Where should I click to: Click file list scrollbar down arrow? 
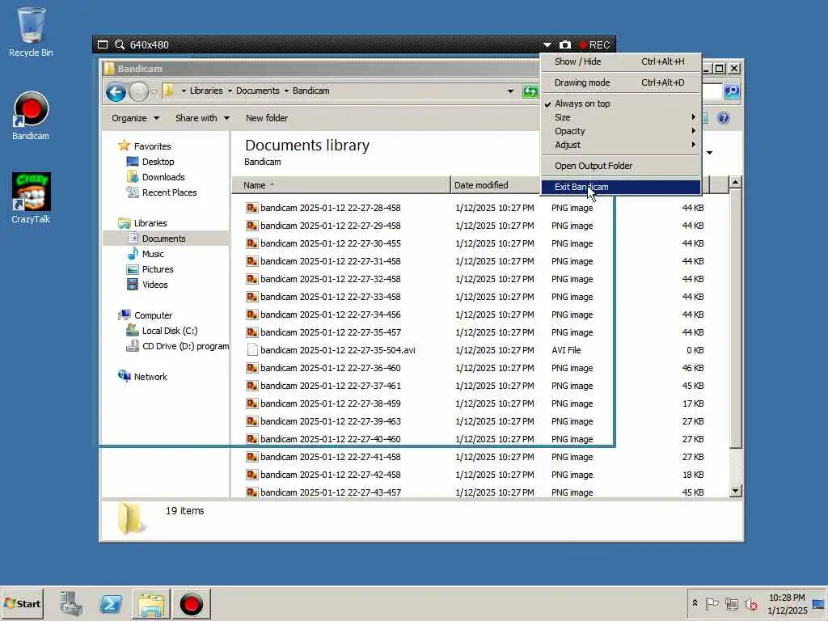click(x=735, y=491)
